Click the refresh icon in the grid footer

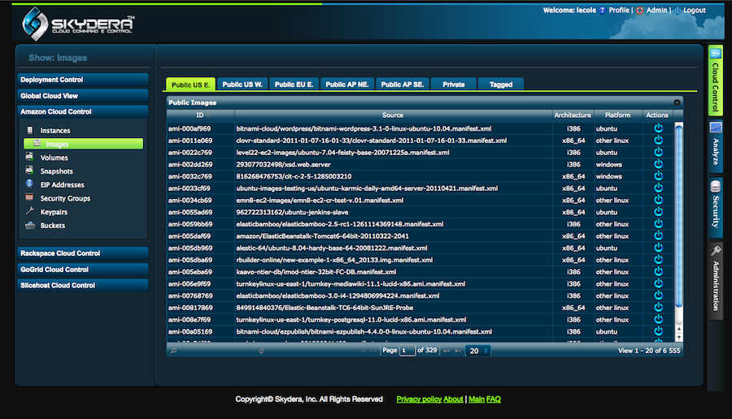click(261, 351)
